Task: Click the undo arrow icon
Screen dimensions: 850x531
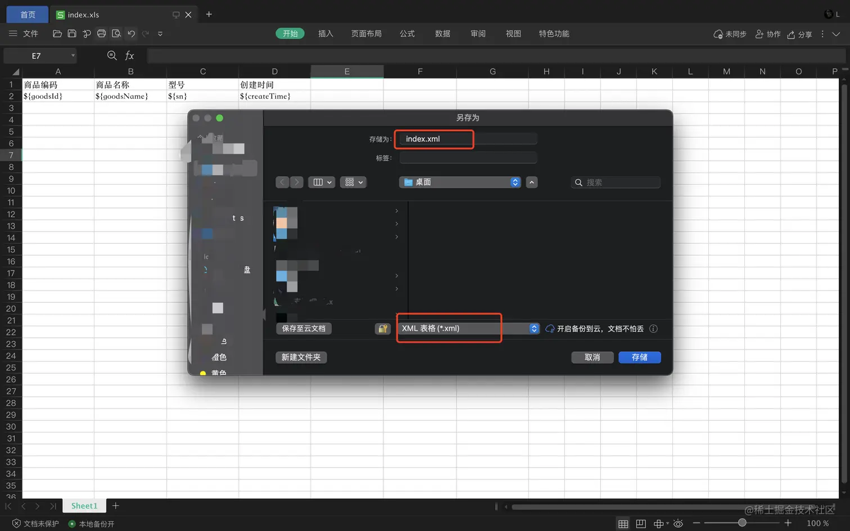Action: pyautogui.click(x=131, y=34)
